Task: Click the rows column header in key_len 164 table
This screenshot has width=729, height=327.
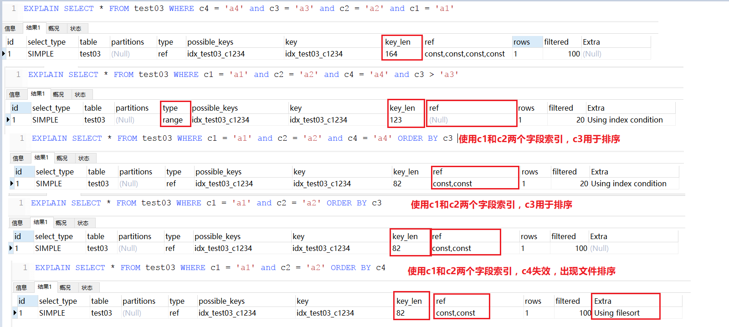Action: point(527,42)
